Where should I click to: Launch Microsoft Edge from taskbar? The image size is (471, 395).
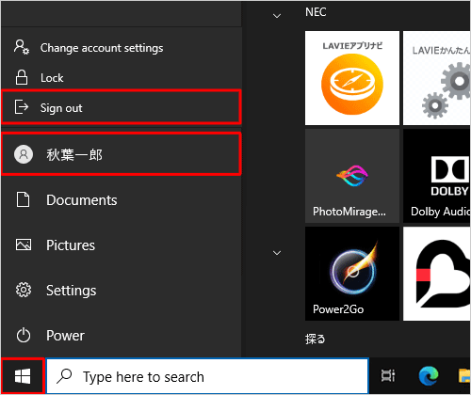(429, 375)
